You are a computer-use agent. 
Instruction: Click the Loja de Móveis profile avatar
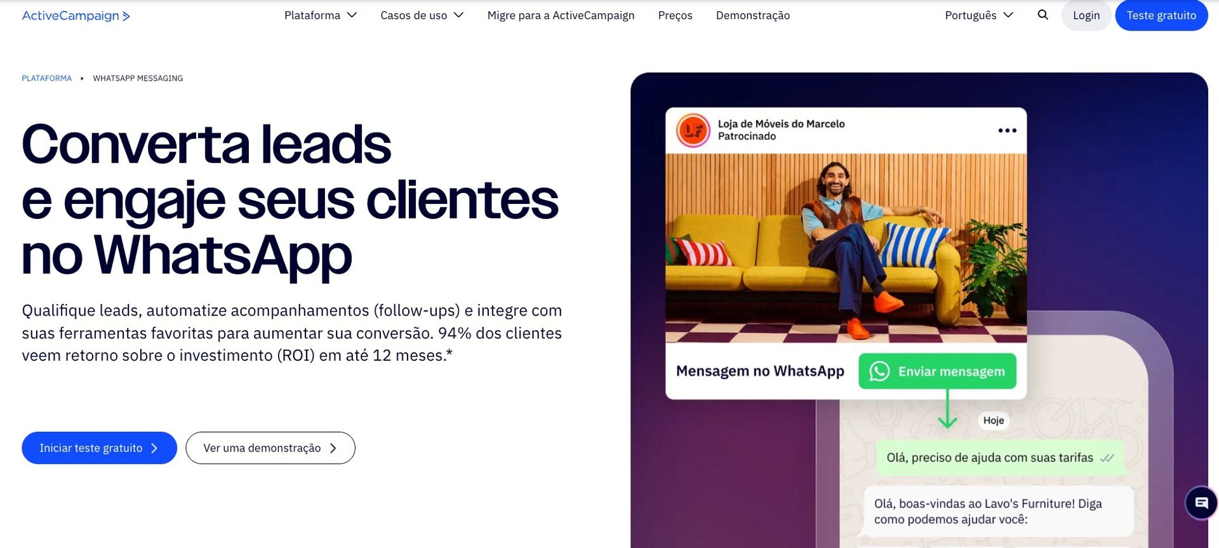point(693,130)
